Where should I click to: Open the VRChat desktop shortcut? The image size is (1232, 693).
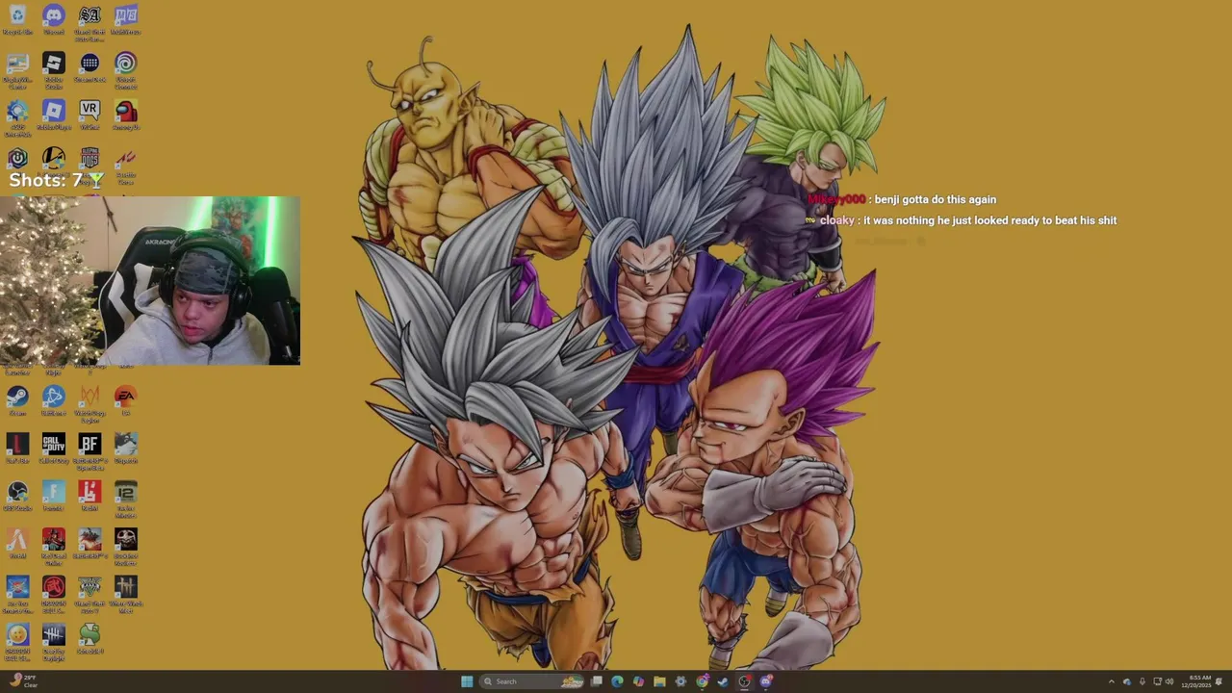coord(90,115)
